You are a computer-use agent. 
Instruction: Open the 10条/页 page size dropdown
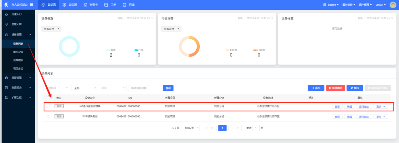(x=191, y=128)
